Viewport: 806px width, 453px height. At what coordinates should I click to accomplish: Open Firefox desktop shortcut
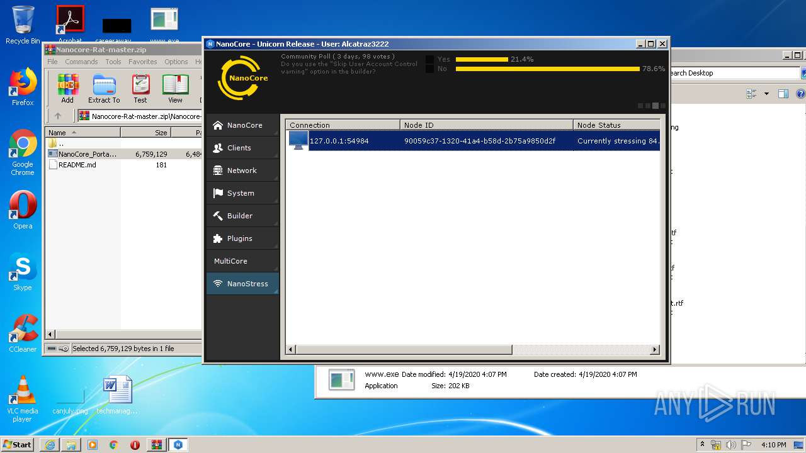tap(23, 87)
